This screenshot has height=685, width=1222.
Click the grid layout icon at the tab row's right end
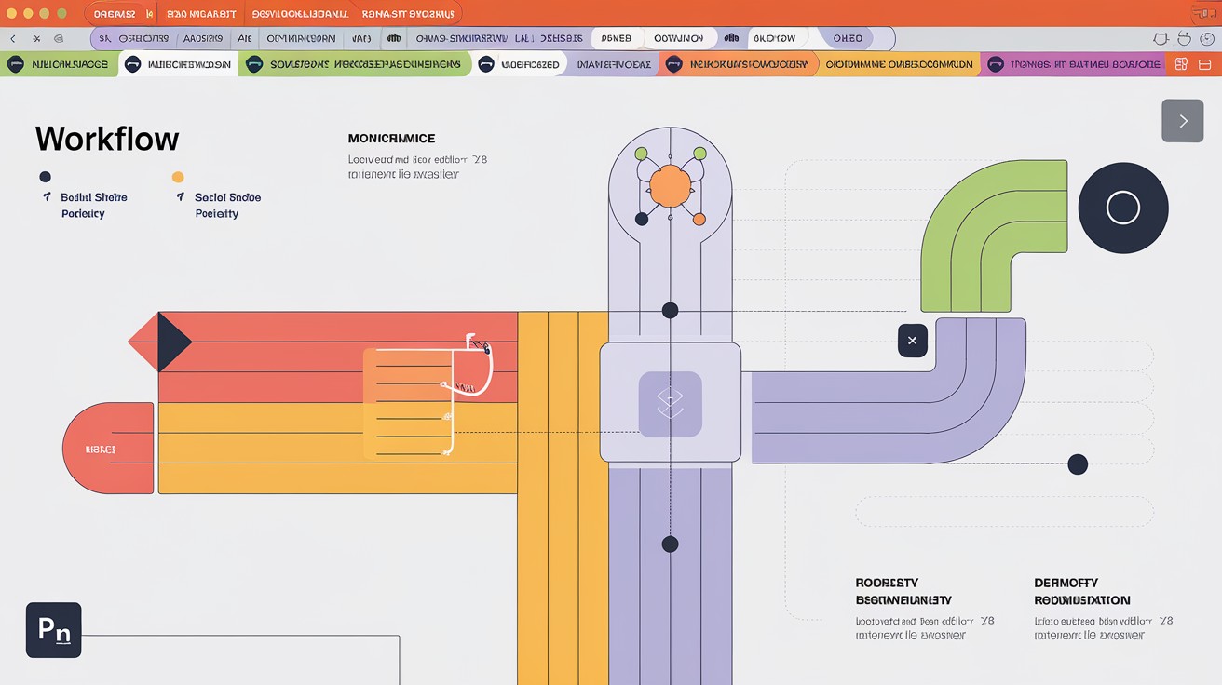coord(1181,64)
